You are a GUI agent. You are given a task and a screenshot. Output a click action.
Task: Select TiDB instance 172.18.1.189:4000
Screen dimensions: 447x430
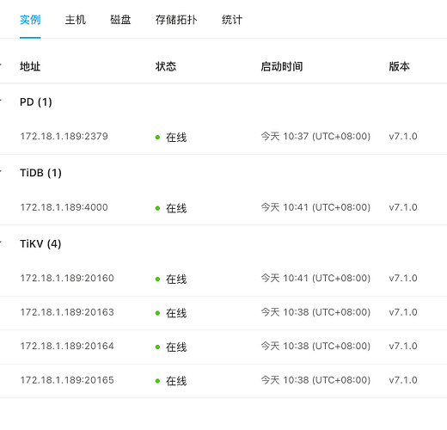tap(223, 208)
